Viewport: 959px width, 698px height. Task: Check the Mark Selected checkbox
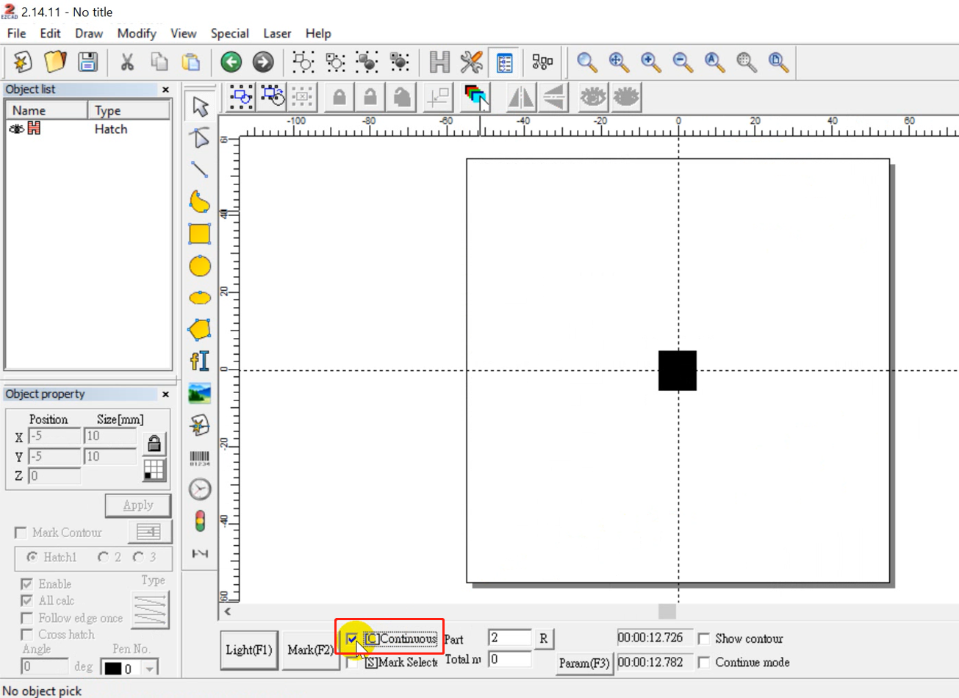tap(353, 663)
